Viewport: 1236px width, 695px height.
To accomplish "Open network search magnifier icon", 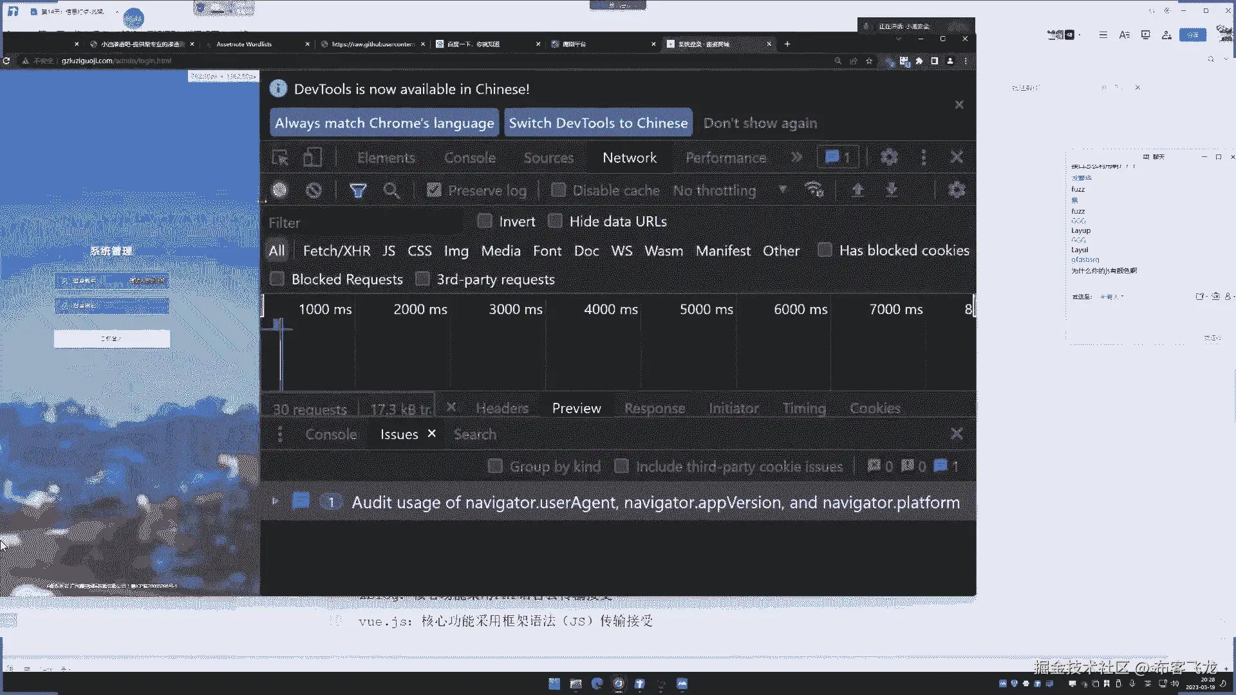I will click(x=391, y=190).
